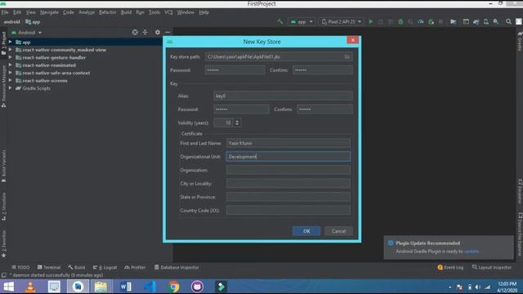This screenshot has height=294, width=523.
Task: Click the Country Code field
Action: [x=288, y=211]
